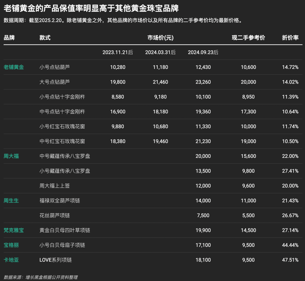Select the 10.64% discount rate

click(x=290, y=112)
